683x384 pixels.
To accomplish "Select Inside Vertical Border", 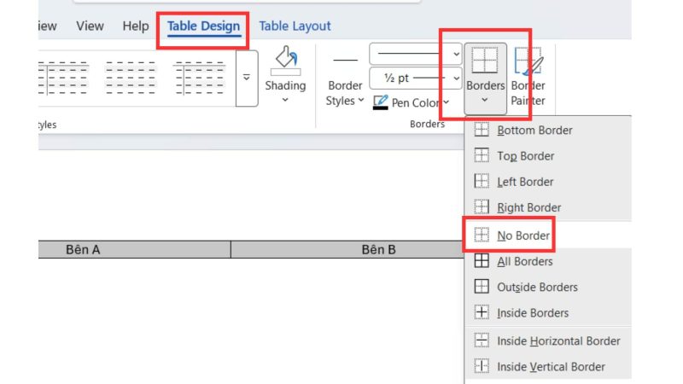I will tap(548, 367).
